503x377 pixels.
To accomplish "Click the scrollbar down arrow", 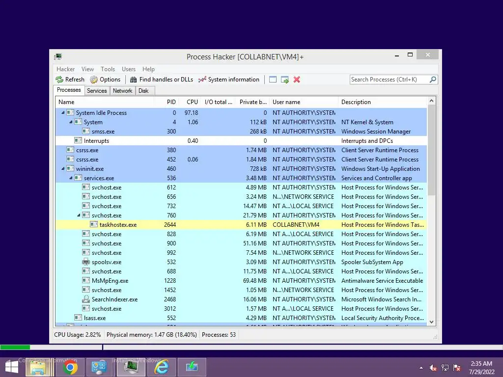I will (x=431, y=322).
